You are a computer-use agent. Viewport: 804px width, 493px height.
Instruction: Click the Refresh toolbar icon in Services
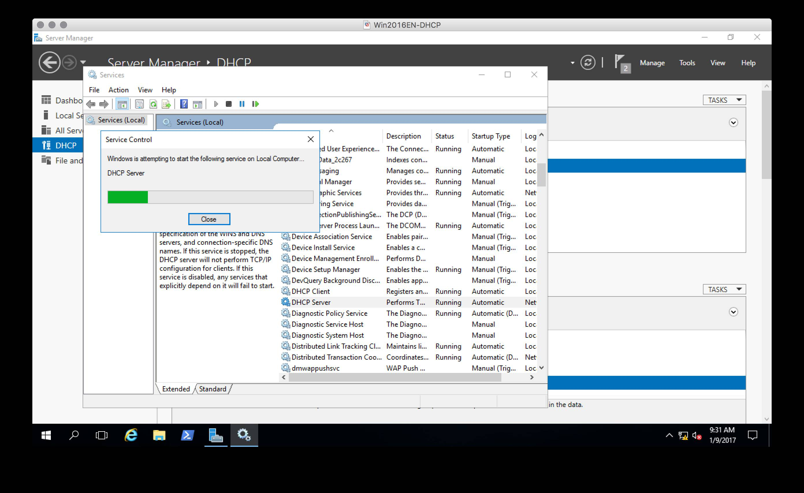point(153,104)
